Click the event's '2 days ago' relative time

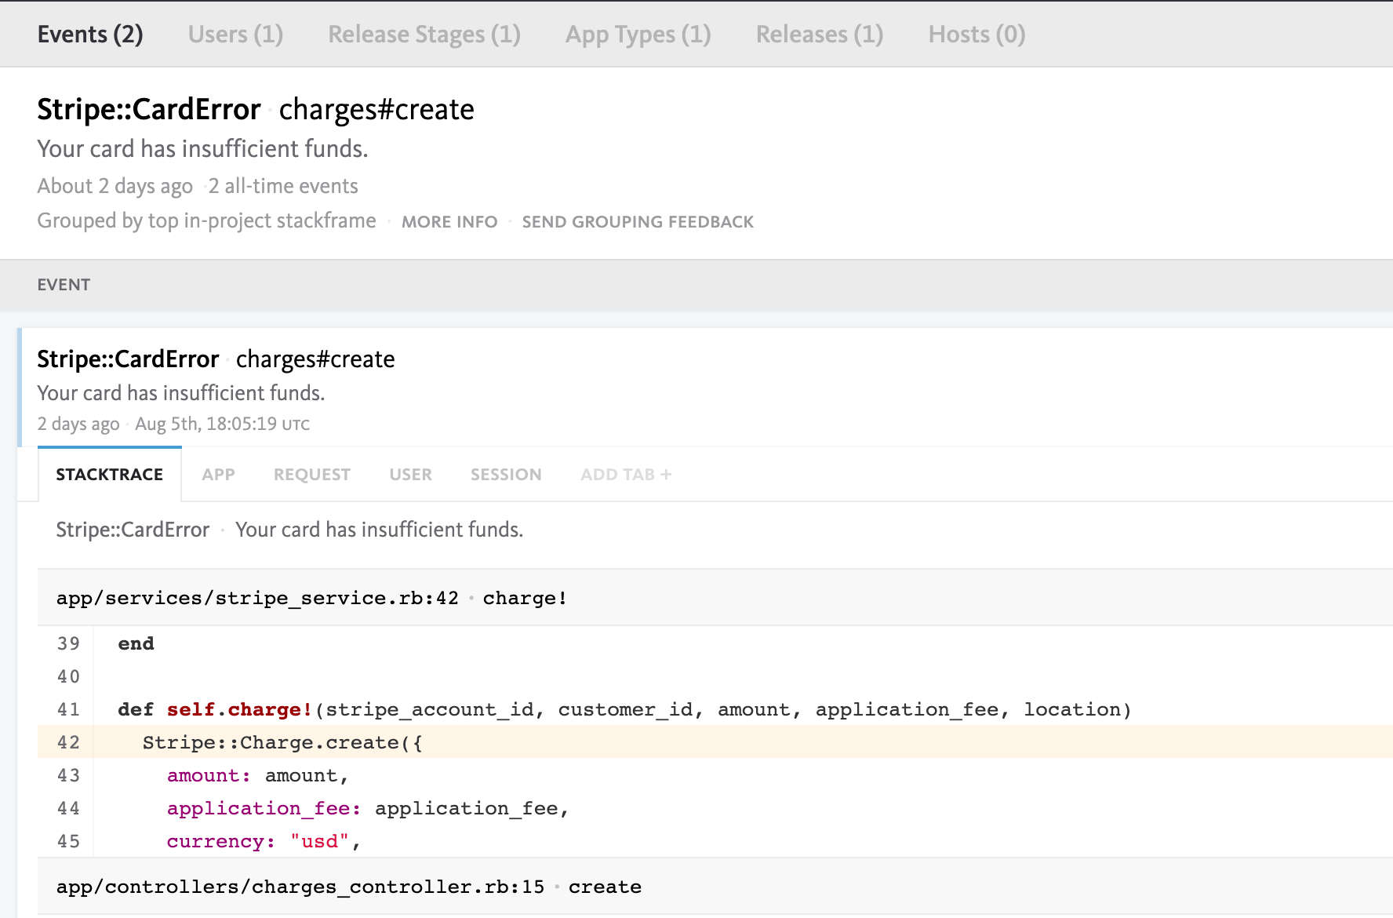[78, 424]
